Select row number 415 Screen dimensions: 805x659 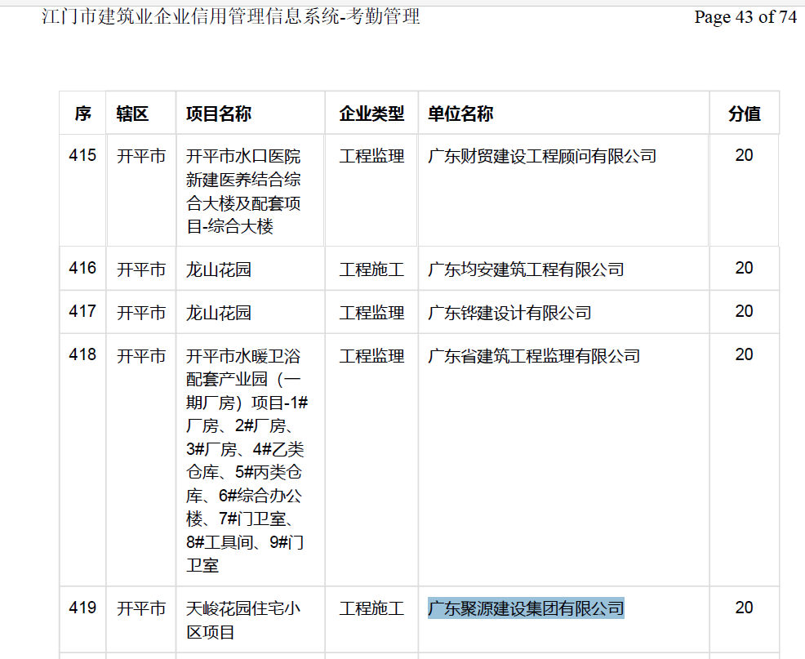point(82,155)
